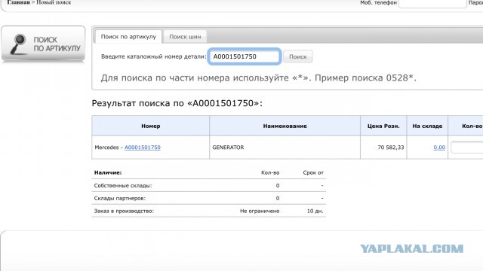Click the quantity input in GENERATOR row
This screenshot has width=483, height=271.
point(467,148)
